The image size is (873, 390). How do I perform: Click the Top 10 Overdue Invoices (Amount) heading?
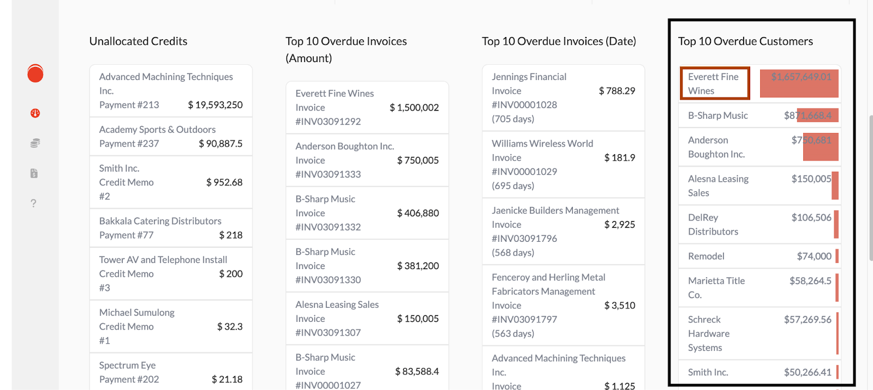pyautogui.click(x=346, y=50)
